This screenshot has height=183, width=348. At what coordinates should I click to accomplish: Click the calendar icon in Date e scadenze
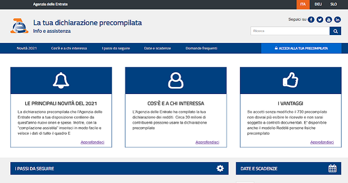point(333,169)
